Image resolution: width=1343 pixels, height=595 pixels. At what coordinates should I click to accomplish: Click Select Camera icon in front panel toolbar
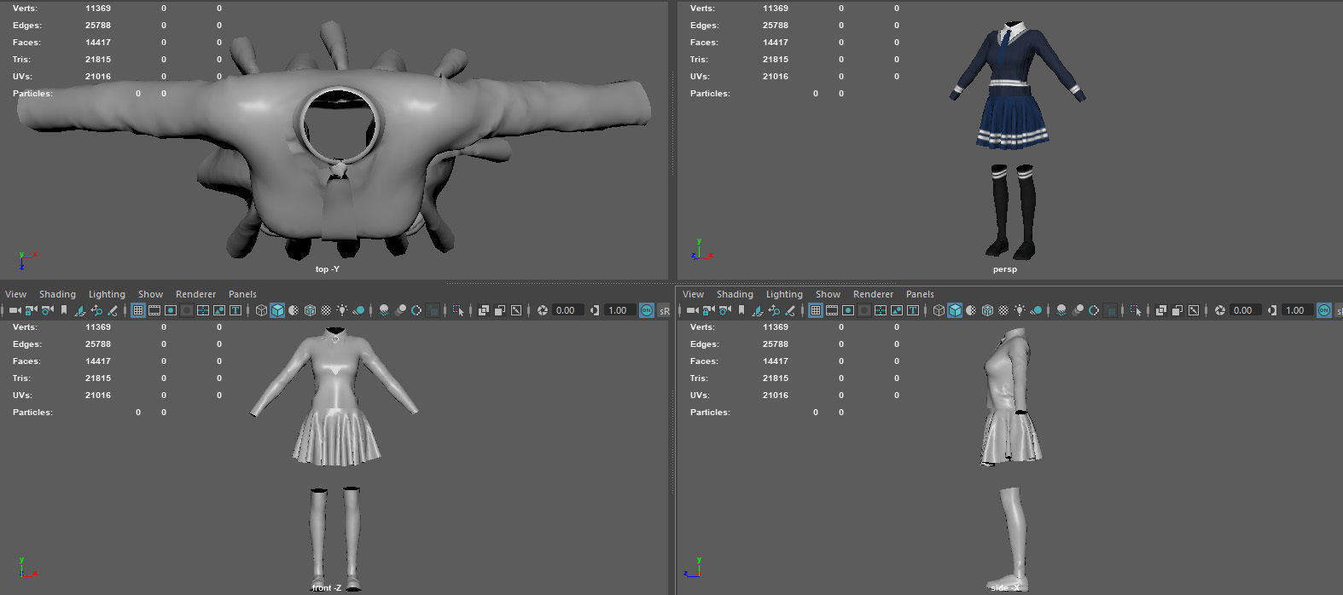(15, 310)
